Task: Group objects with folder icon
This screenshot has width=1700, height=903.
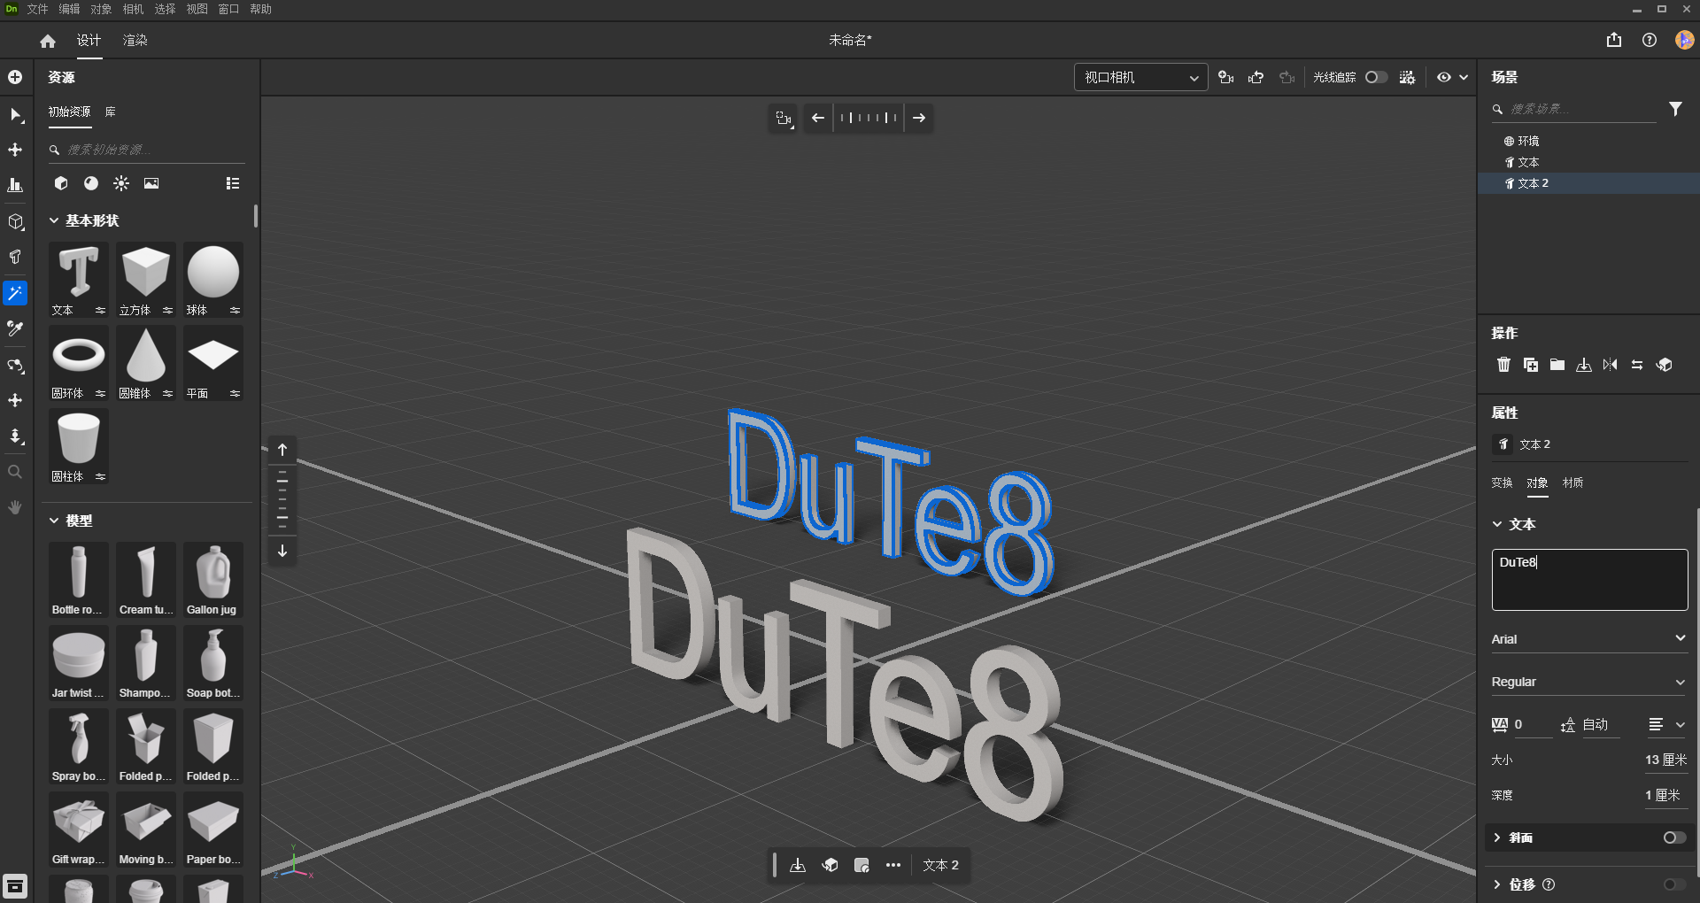Action: tap(1557, 365)
